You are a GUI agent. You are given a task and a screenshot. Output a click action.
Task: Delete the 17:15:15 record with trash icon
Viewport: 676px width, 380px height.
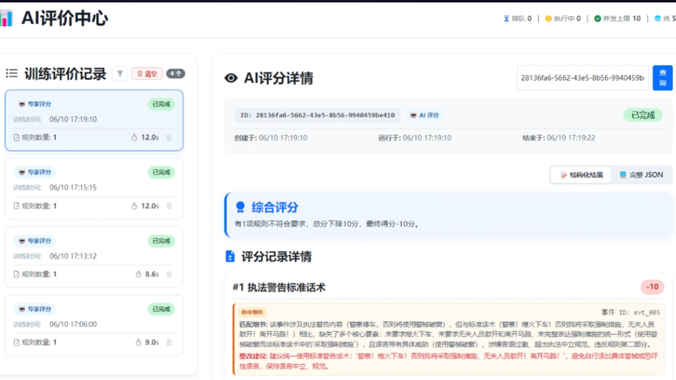point(169,206)
